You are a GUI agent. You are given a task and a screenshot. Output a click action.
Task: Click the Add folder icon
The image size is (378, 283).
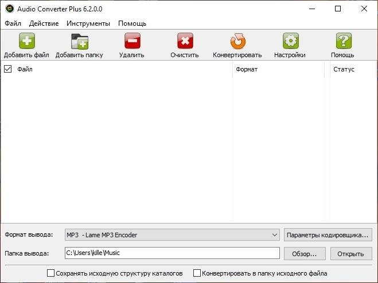tap(80, 41)
